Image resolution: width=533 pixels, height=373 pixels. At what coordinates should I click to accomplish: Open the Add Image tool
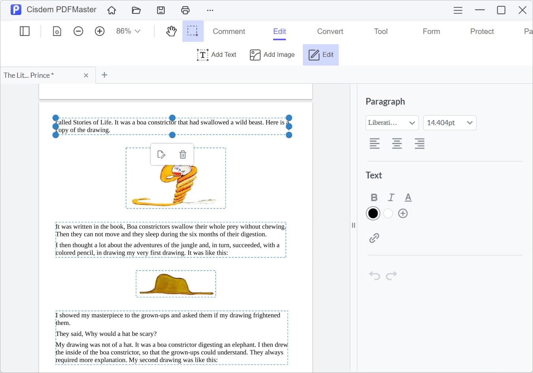pyautogui.click(x=272, y=54)
